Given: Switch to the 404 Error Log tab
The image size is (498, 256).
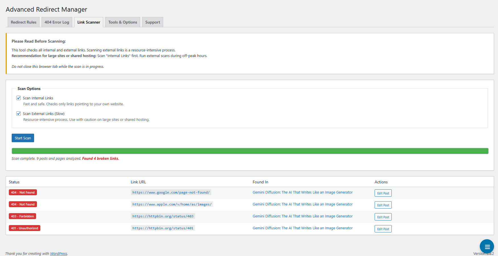Looking at the screenshot, I should click(x=57, y=22).
